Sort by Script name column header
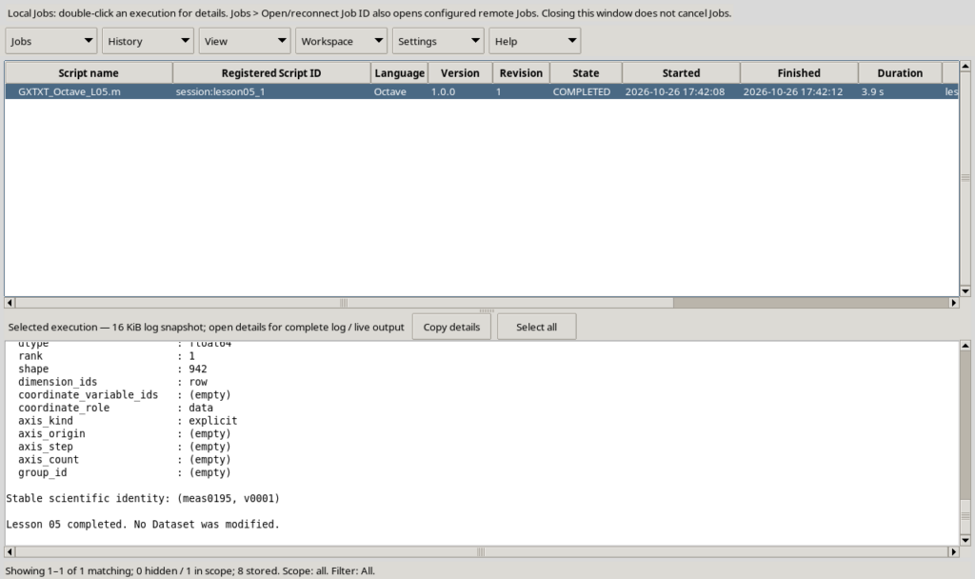 [x=89, y=72]
